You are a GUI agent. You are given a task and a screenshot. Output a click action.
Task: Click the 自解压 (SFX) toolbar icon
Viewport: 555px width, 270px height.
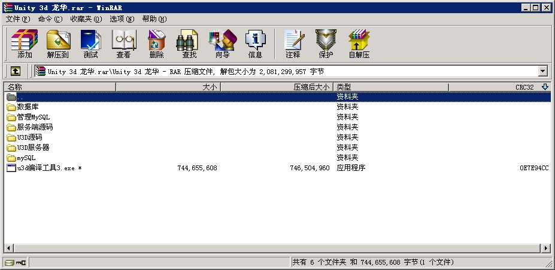359,44
